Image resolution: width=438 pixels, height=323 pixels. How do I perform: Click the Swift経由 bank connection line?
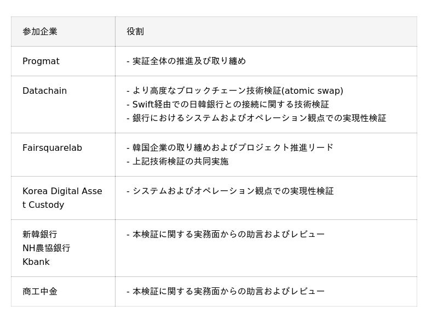228,104
